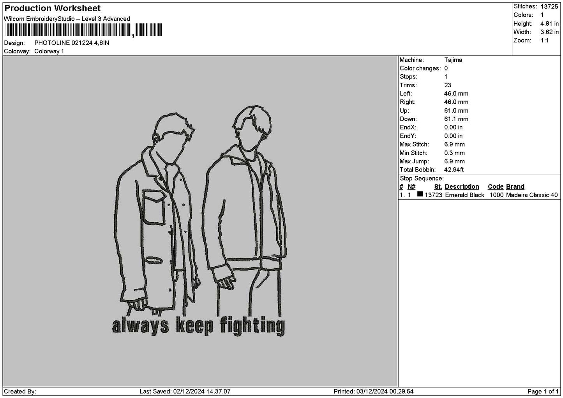Click the Code column header
This screenshot has width=563, height=398.
pyautogui.click(x=496, y=187)
